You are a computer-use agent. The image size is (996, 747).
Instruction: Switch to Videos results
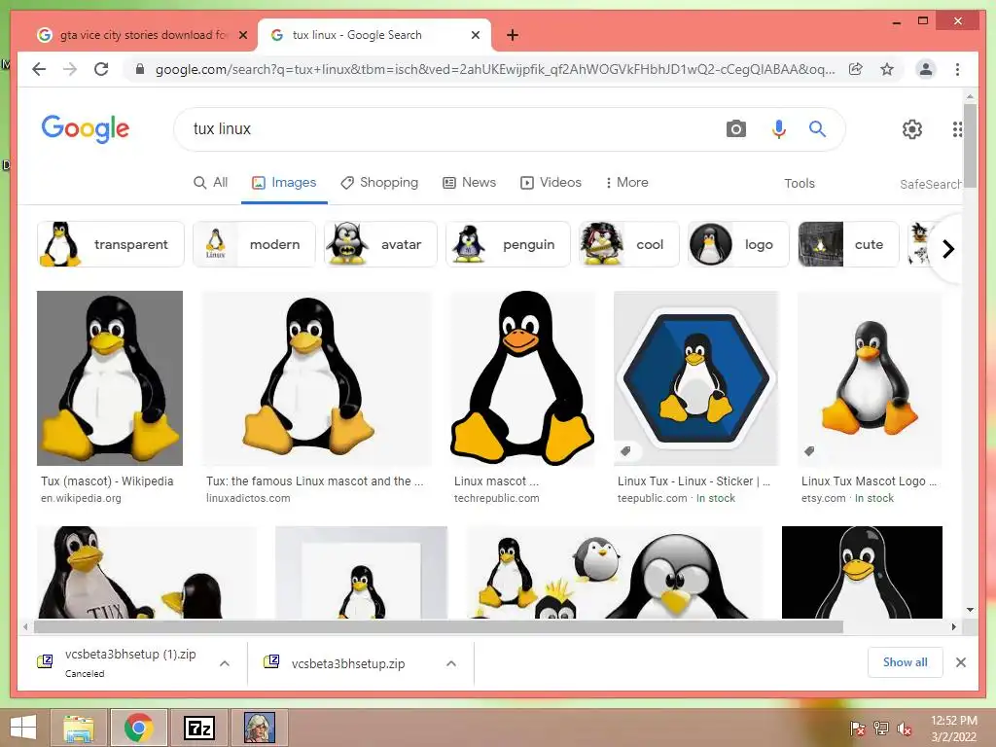click(x=551, y=182)
